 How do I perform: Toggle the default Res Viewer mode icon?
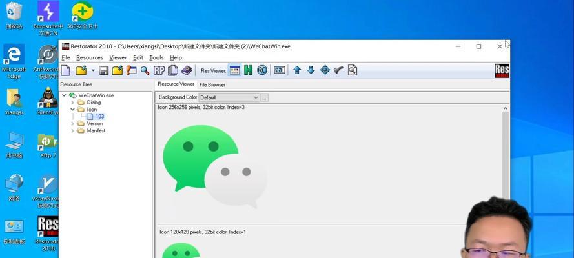[x=234, y=70]
